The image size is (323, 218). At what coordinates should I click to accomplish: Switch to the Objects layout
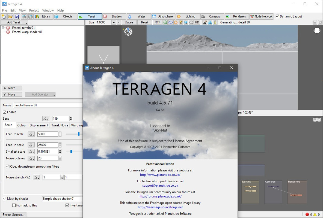(65, 16)
